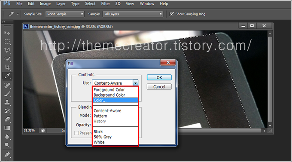Choose Content-Aware in dropdown list
The height and width of the screenshot is (162, 292).
(x=115, y=111)
